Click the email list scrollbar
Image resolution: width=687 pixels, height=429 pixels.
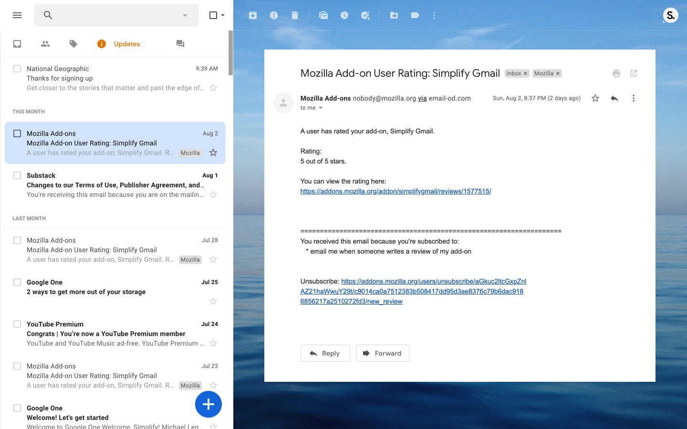230,52
